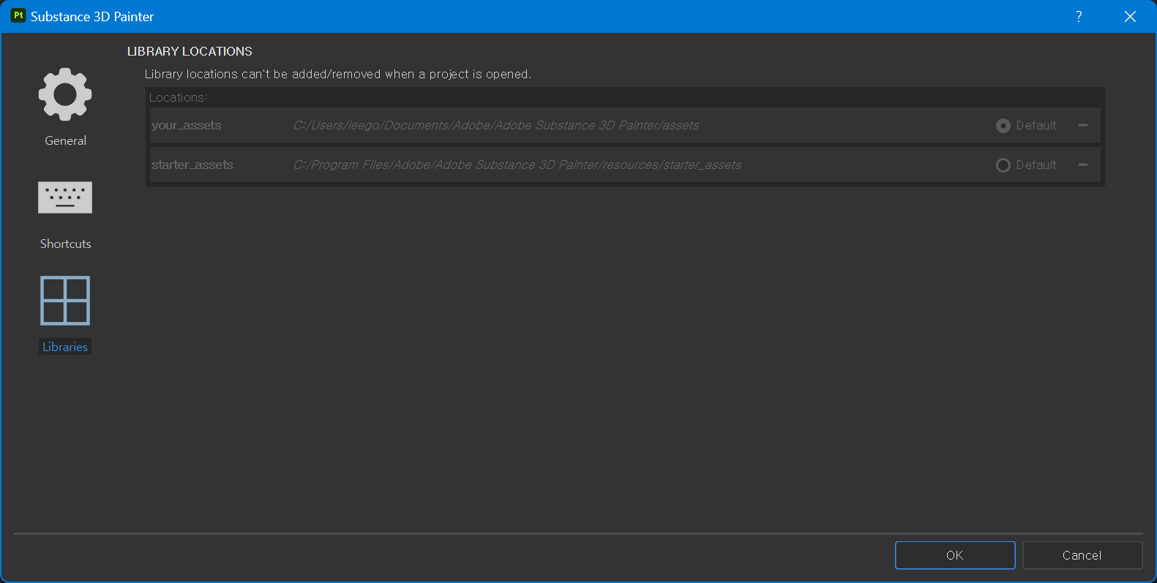1157x583 pixels.
Task: Select the Libraries tab label
Action: [65, 347]
